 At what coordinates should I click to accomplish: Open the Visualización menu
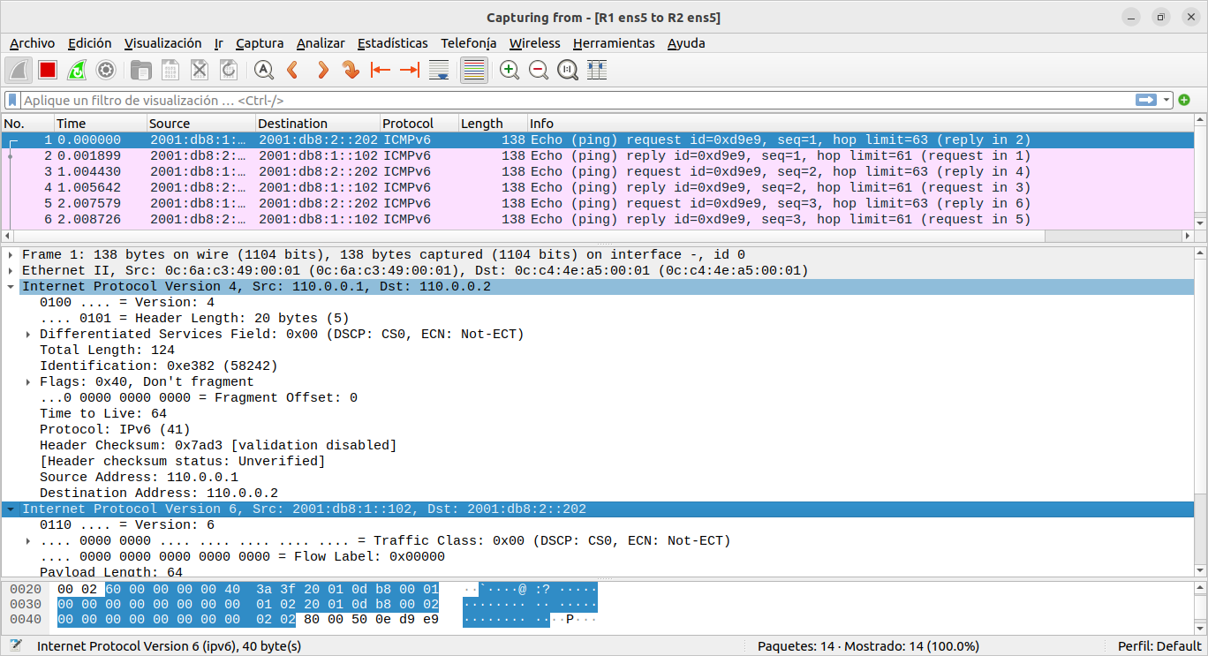162,43
